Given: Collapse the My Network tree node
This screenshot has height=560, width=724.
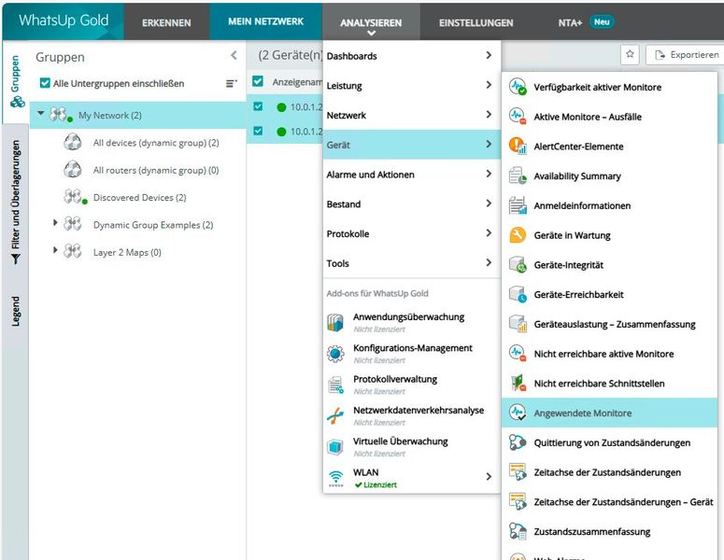Looking at the screenshot, I should pyautogui.click(x=40, y=113).
